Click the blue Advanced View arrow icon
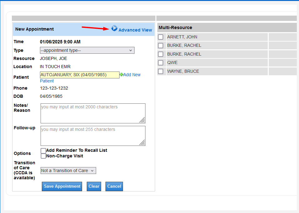Image resolution: width=299 pixels, height=213 pixels. click(114, 28)
